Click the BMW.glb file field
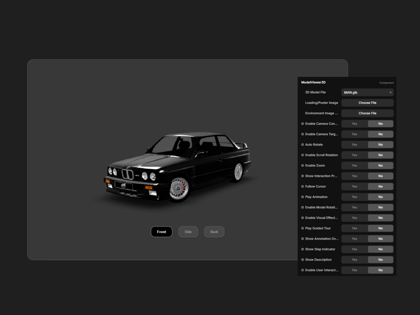The height and width of the screenshot is (315, 420). click(x=367, y=92)
